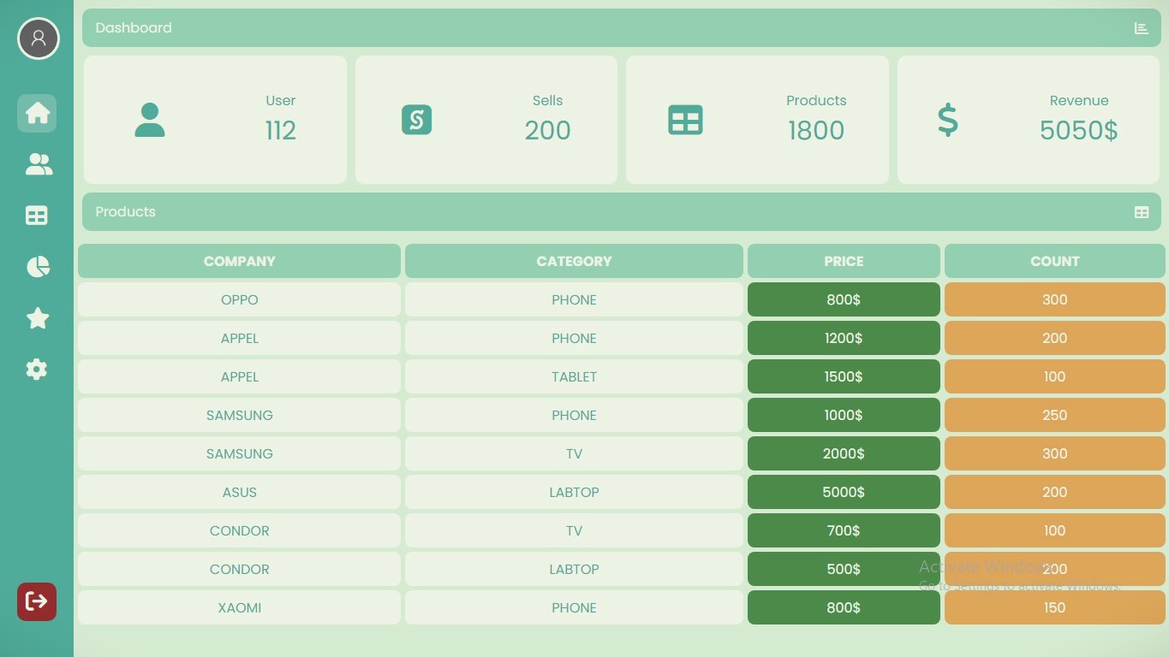The image size is (1169, 657).
Task: Click the CATEGORY column header
Action: click(574, 261)
